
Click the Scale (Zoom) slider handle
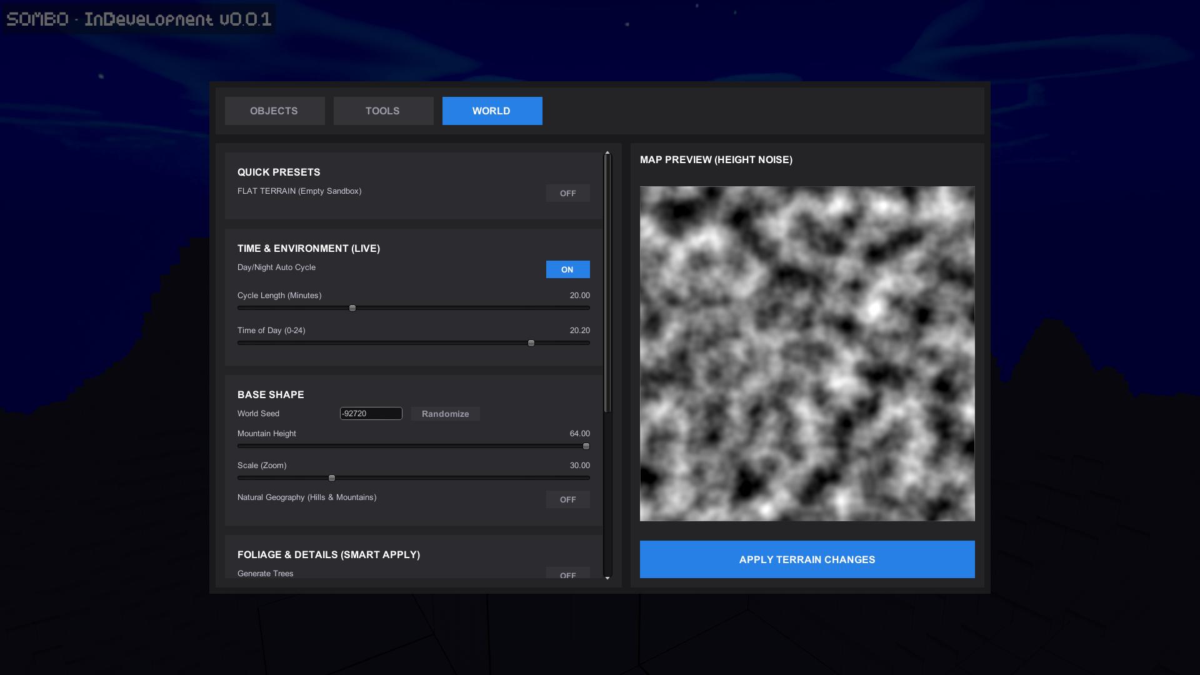tap(332, 478)
